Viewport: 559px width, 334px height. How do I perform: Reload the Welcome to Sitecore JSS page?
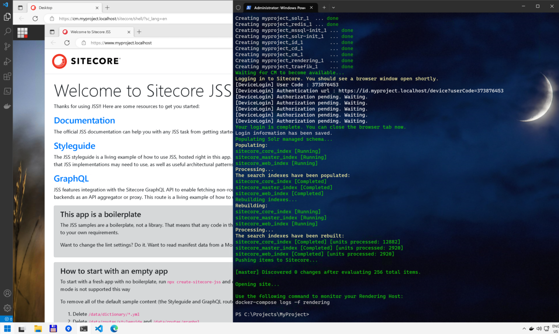click(67, 43)
